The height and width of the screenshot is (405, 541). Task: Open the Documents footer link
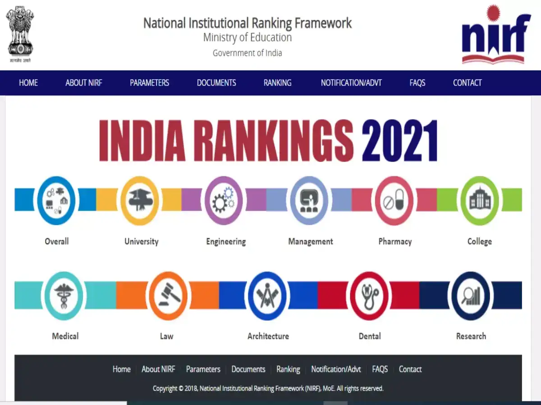[248, 369]
